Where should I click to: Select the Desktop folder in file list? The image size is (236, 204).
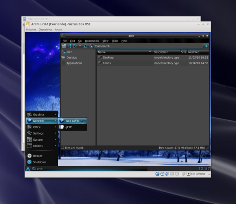point(108,57)
